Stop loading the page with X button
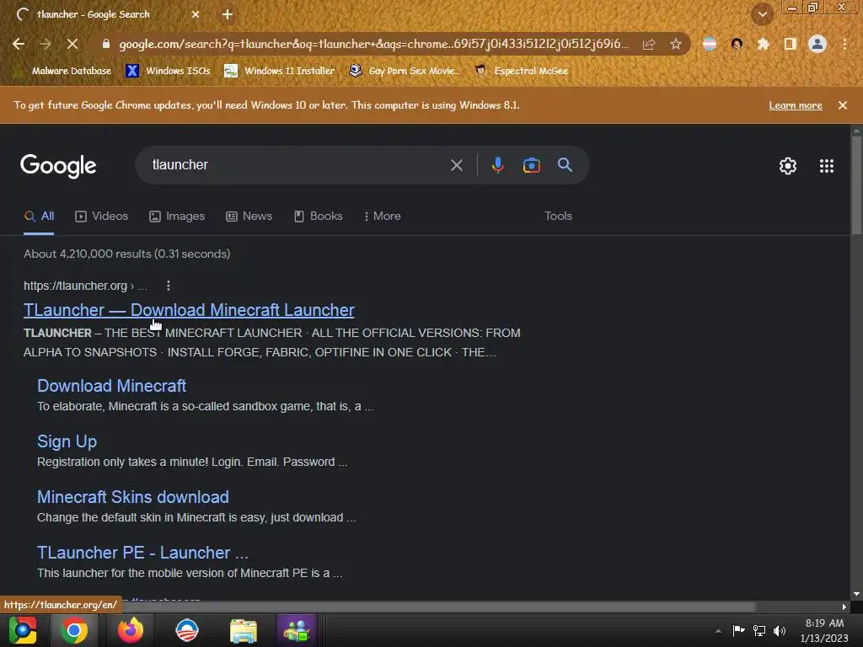863x647 pixels. point(72,44)
